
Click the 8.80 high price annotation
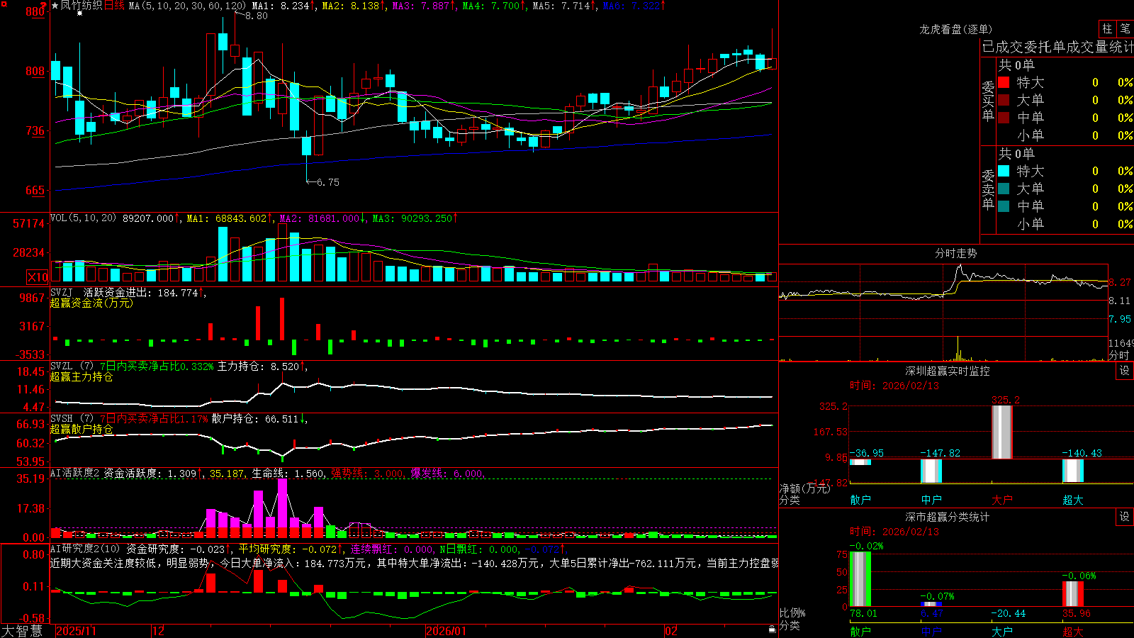click(257, 16)
